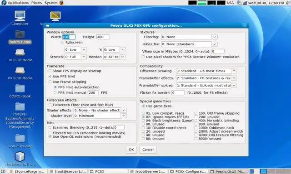Open the Shader effects dropdown

124,110
